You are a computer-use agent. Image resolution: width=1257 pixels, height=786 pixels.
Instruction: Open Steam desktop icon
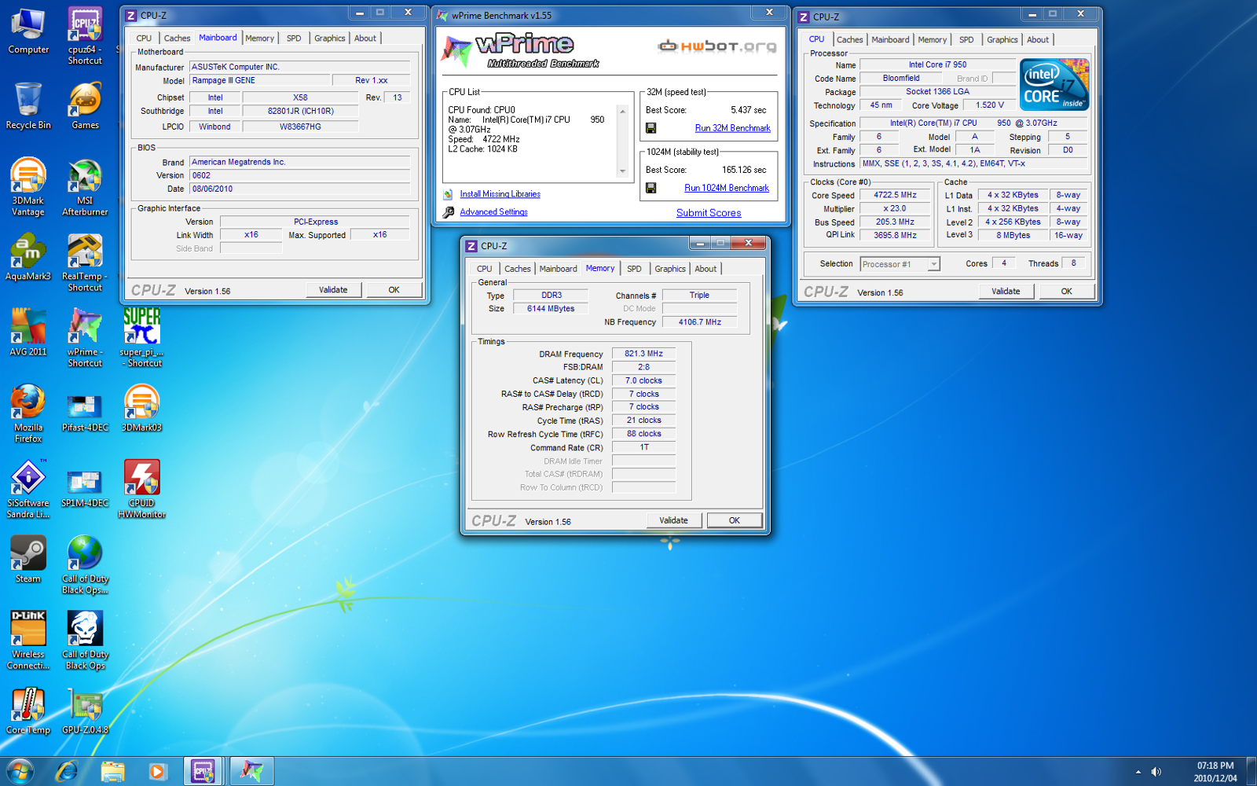pyautogui.click(x=28, y=560)
